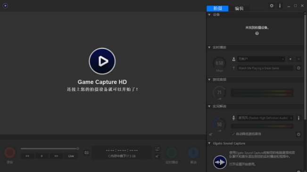307x172 pixels.
Task: Add a streaming account with plus button
Action: pos(290,59)
